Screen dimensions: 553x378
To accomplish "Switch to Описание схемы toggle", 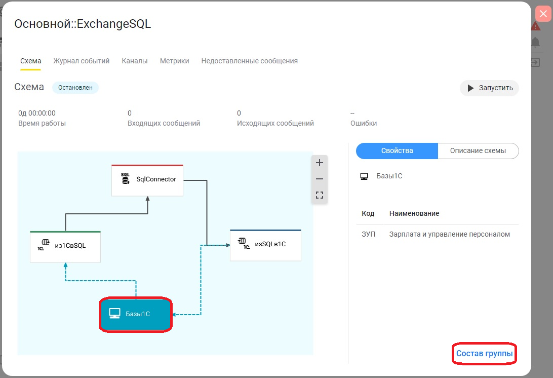I will tap(478, 151).
